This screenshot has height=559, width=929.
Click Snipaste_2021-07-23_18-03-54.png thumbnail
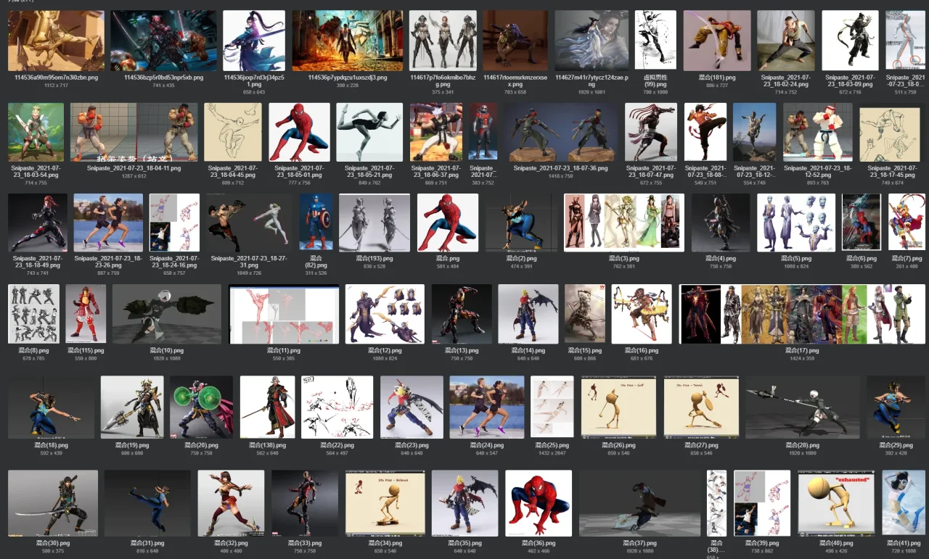pos(36,132)
